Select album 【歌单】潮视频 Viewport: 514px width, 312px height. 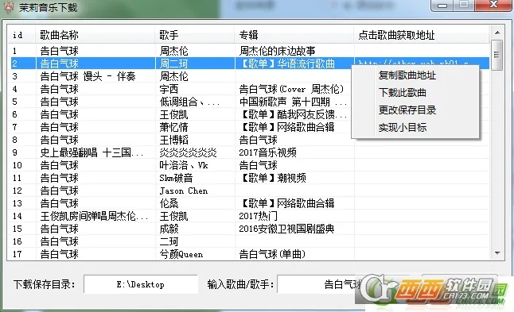coord(272,178)
